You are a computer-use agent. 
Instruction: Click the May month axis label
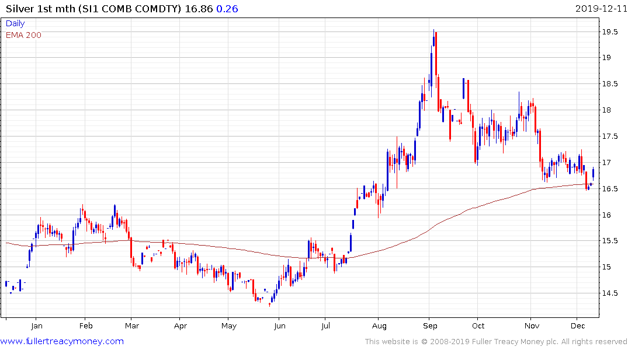pyautogui.click(x=228, y=326)
